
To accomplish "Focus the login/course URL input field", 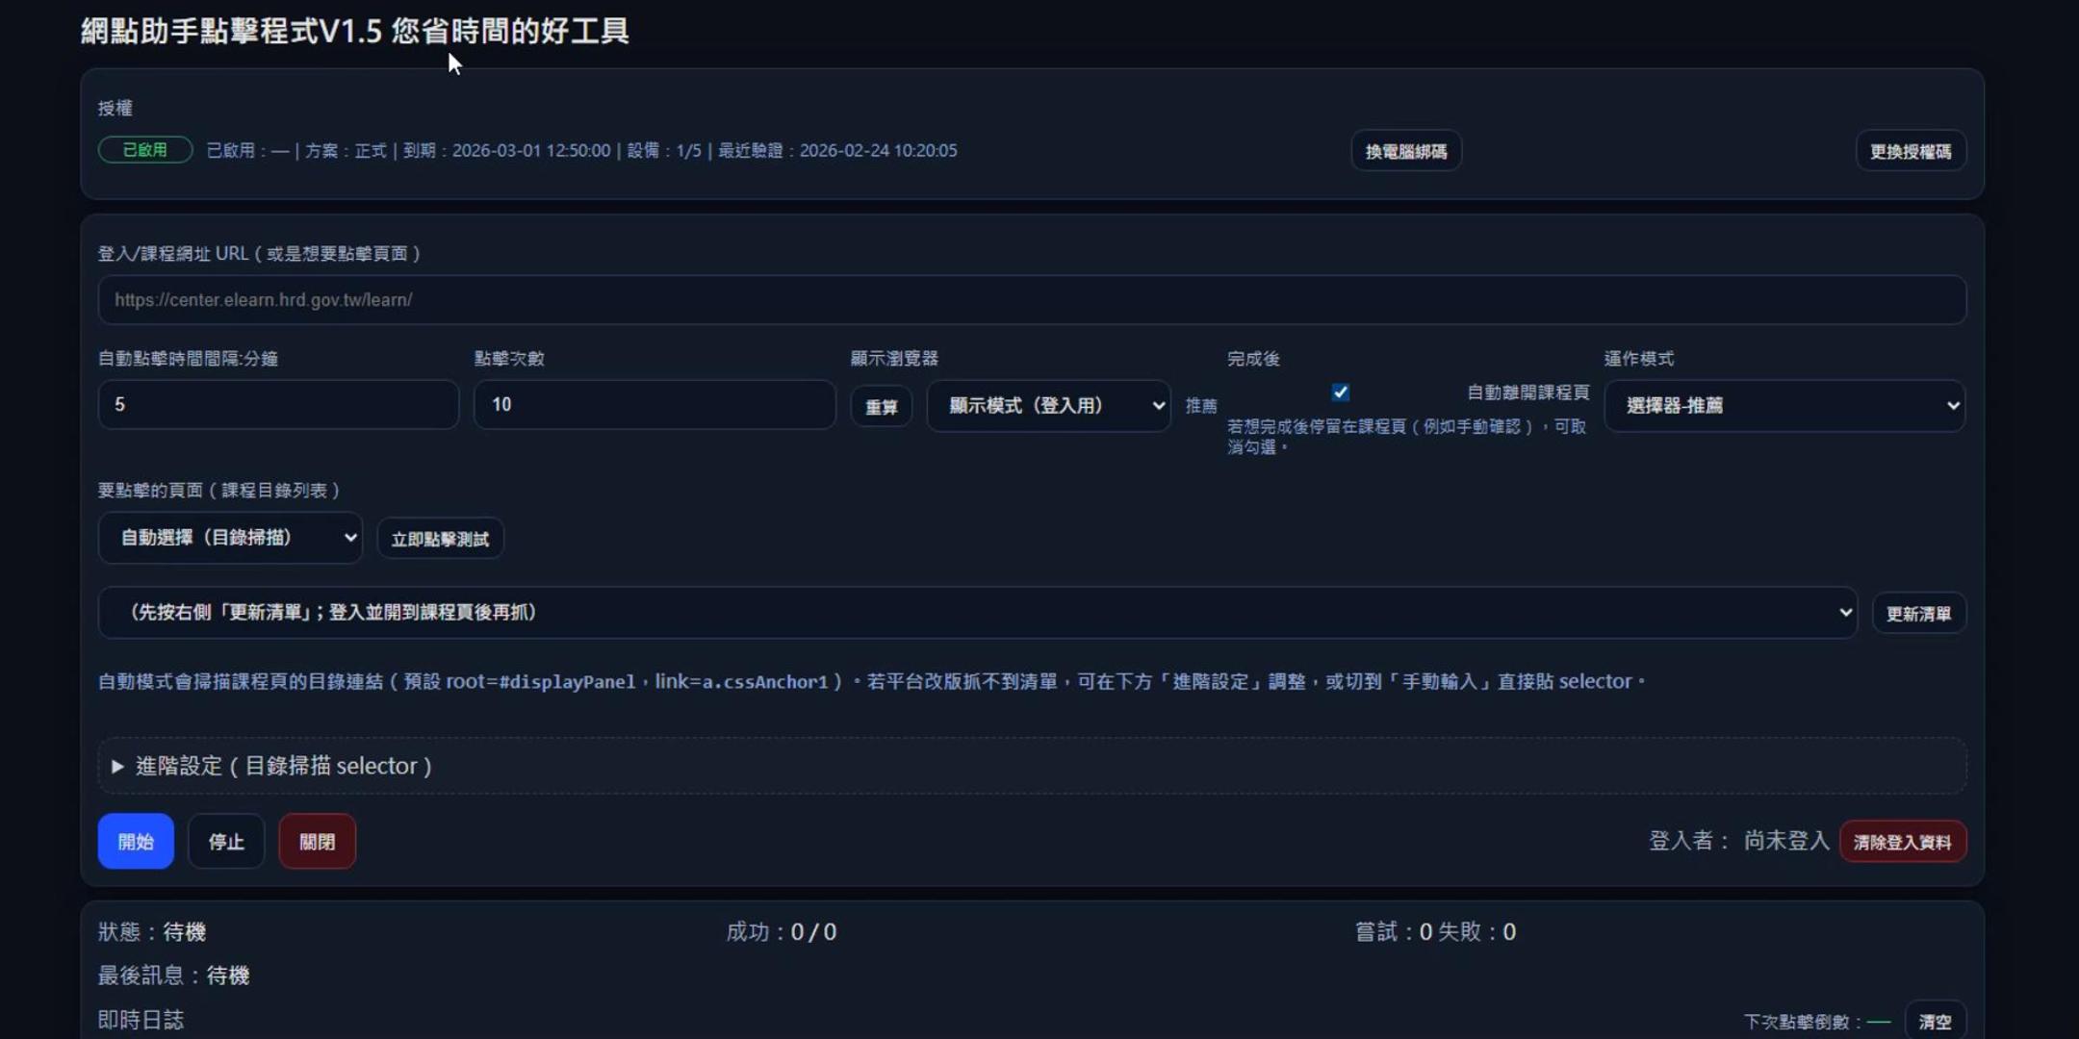I will click(1030, 300).
